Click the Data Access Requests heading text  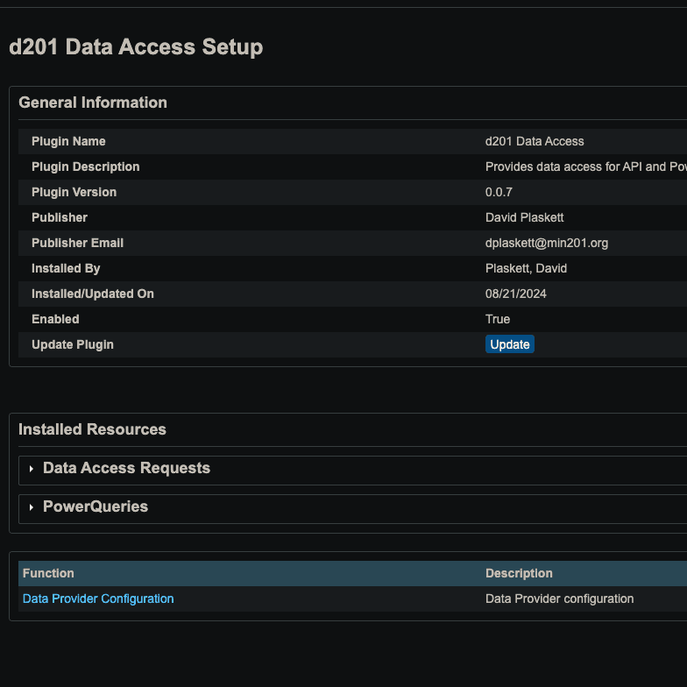click(126, 468)
